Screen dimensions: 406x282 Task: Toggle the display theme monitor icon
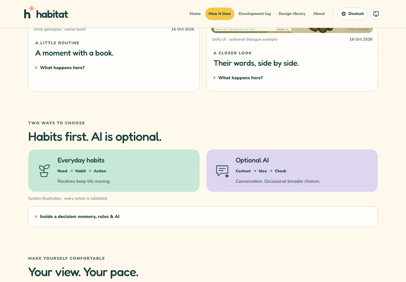coord(376,14)
